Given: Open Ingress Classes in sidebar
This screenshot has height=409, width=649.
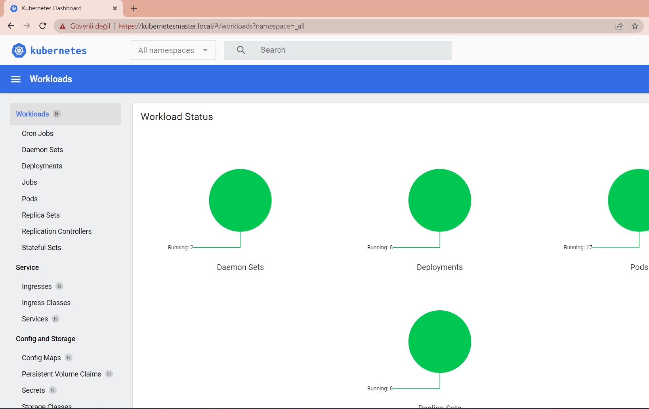Looking at the screenshot, I should click(46, 303).
